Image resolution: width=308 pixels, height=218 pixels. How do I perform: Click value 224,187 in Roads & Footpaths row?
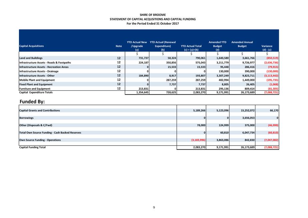(x=143, y=62)
